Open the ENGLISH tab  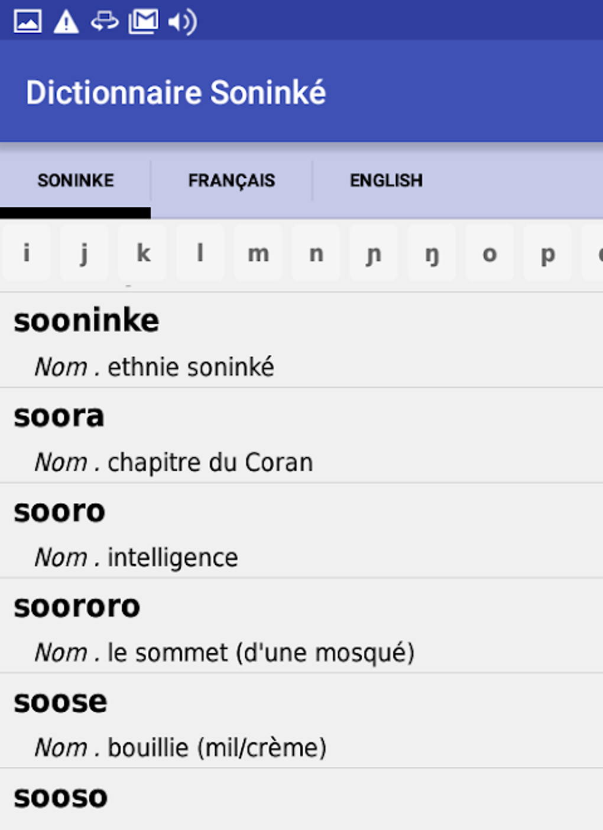(x=386, y=180)
